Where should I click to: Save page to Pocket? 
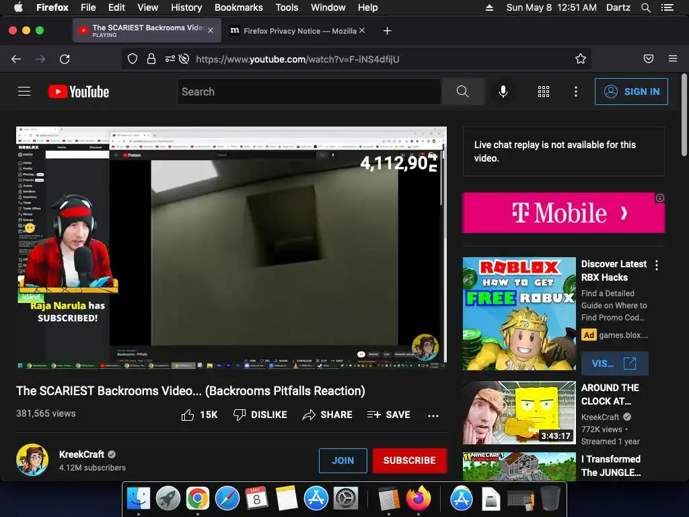click(649, 59)
